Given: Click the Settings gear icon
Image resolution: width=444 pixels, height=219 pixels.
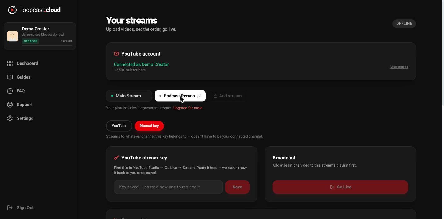Looking at the screenshot, I should (x=10, y=118).
